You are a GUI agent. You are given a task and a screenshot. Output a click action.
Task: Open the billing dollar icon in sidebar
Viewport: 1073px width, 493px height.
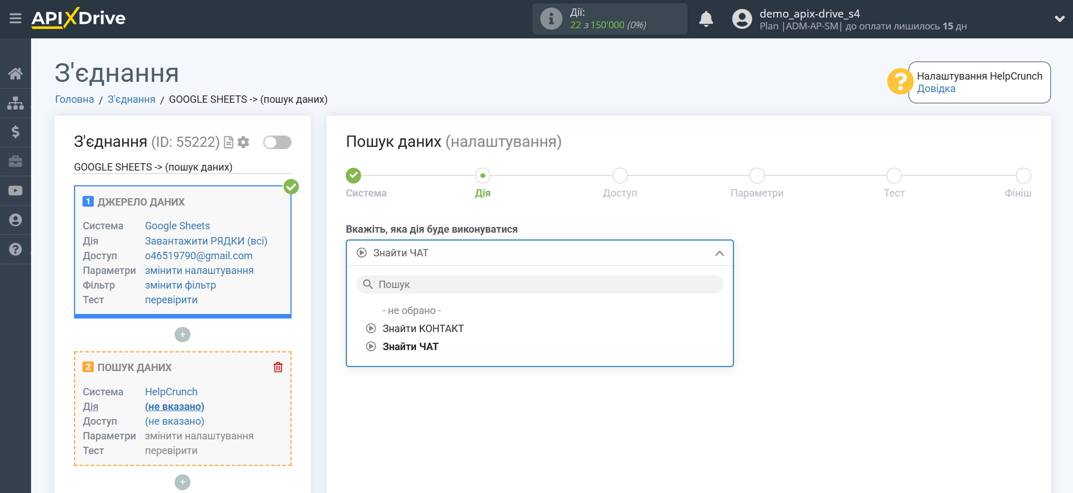tap(15, 132)
